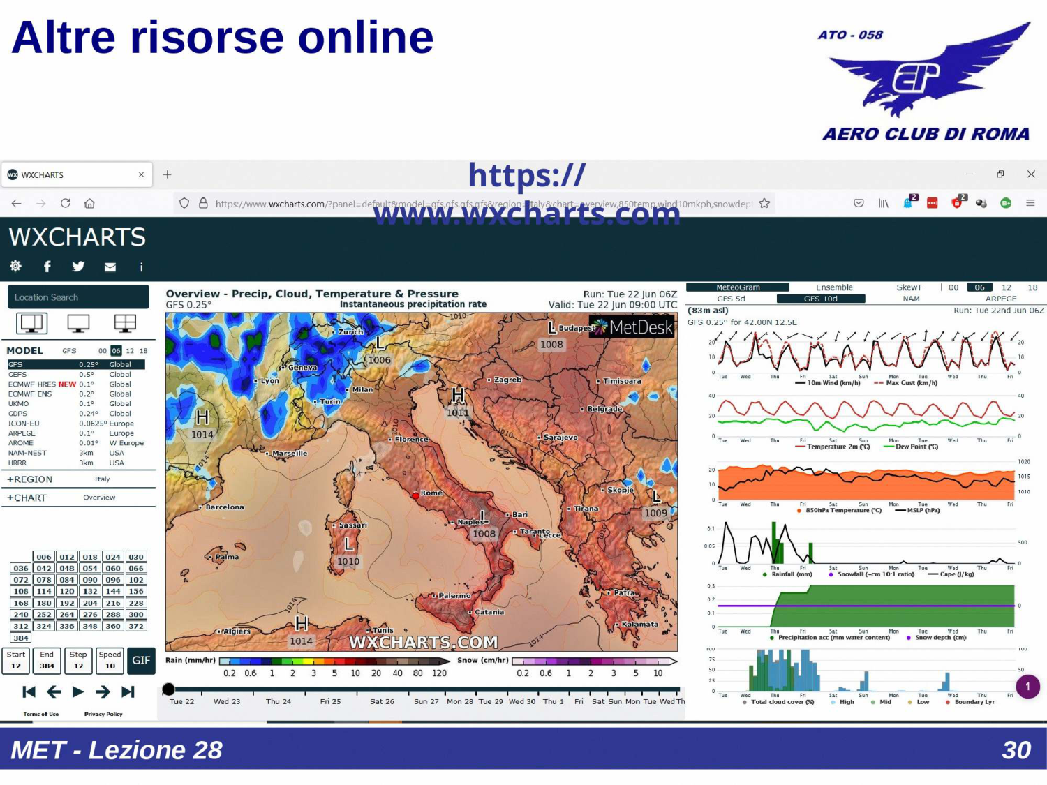1047x785 pixels.
Task: Go back with the browser back arrow
Action: pos(17,203)
